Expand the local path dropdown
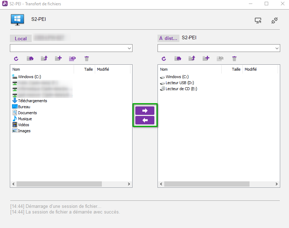The width and height of the screenshot is (289, 228). (x=129, y=48)
